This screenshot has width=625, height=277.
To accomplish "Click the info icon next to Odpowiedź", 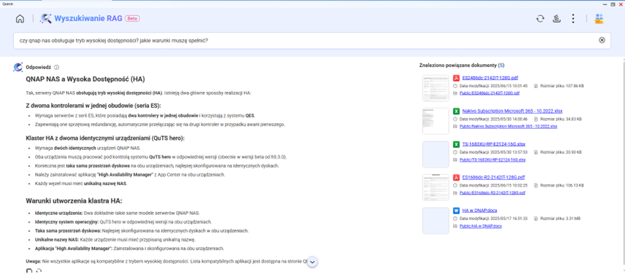I will point(56,67).
